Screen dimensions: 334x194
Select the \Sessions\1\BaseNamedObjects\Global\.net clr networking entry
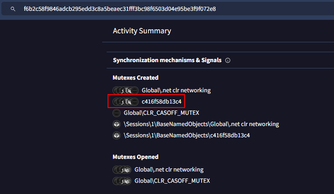click(x=201, y=124)
